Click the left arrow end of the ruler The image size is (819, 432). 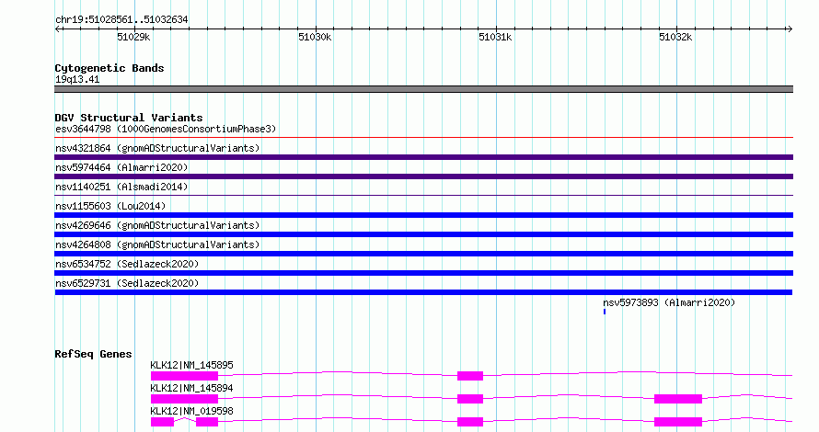[x=58, y=28]
